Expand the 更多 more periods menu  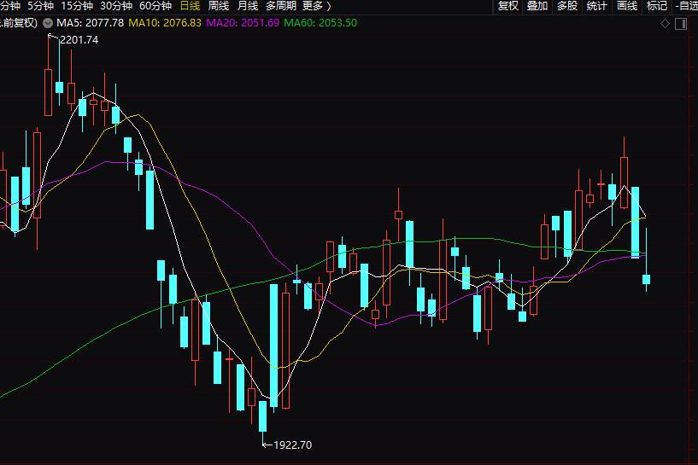316,6
